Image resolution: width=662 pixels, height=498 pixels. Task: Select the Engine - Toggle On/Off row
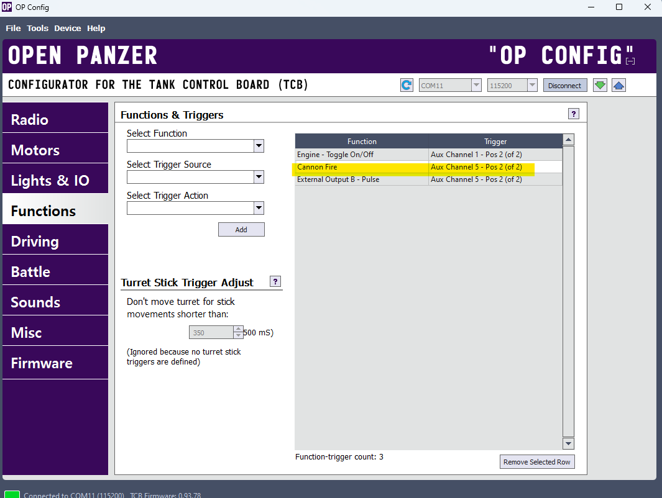coord(428,155)
